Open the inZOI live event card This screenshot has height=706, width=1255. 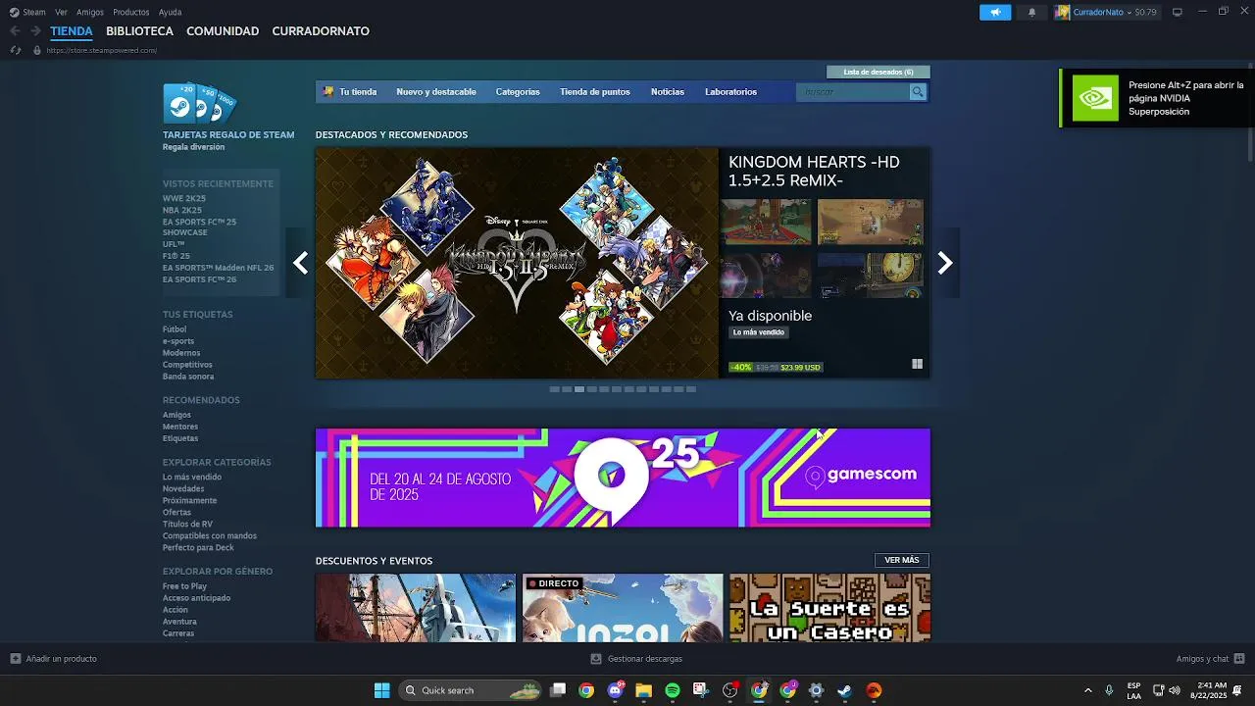pos(623,608)
